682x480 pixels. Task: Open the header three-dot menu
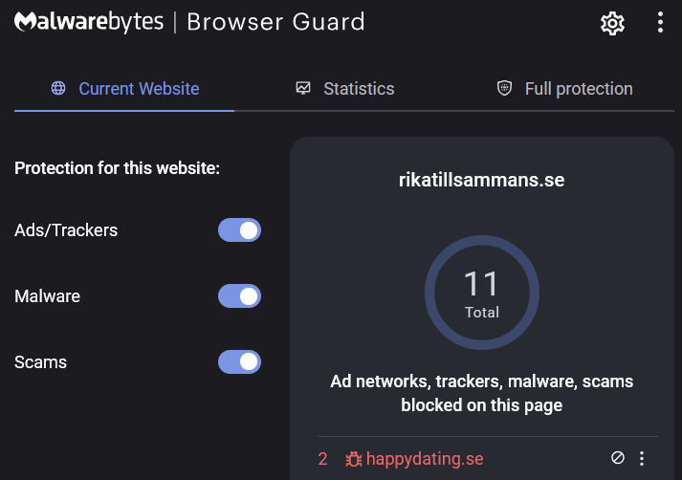tap(660, 23)
